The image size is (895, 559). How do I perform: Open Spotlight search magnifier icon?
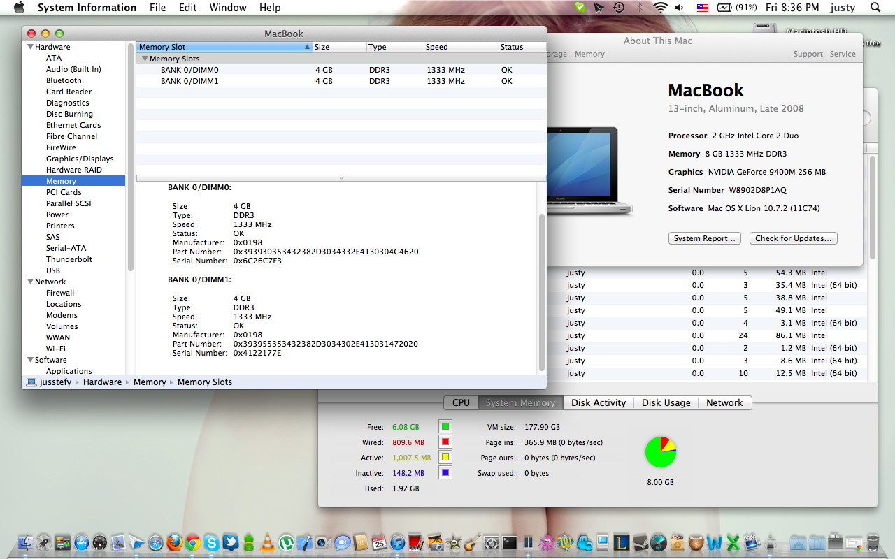pyautogui.click(x=875, y=8)
